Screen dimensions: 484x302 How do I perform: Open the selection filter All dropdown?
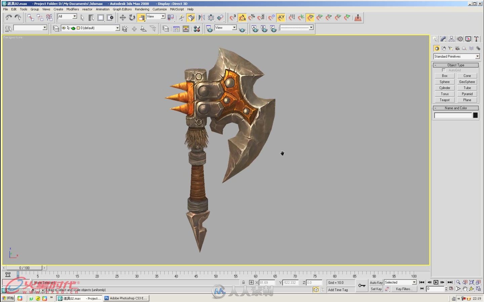tap(67, 16)
